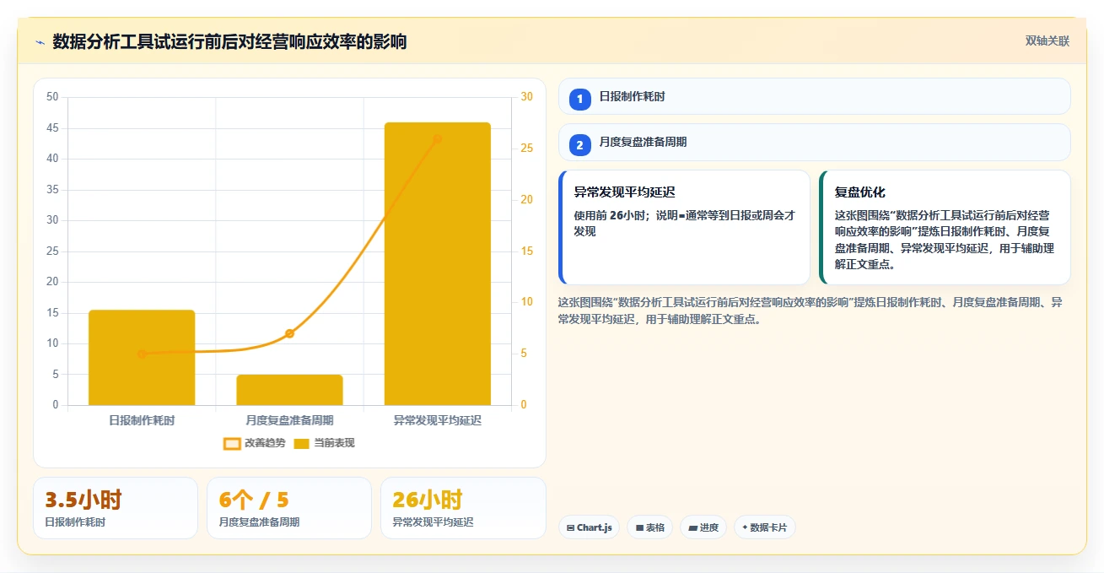
Task: Click the icon in the 表格 chip
Action: click(639, 527)
